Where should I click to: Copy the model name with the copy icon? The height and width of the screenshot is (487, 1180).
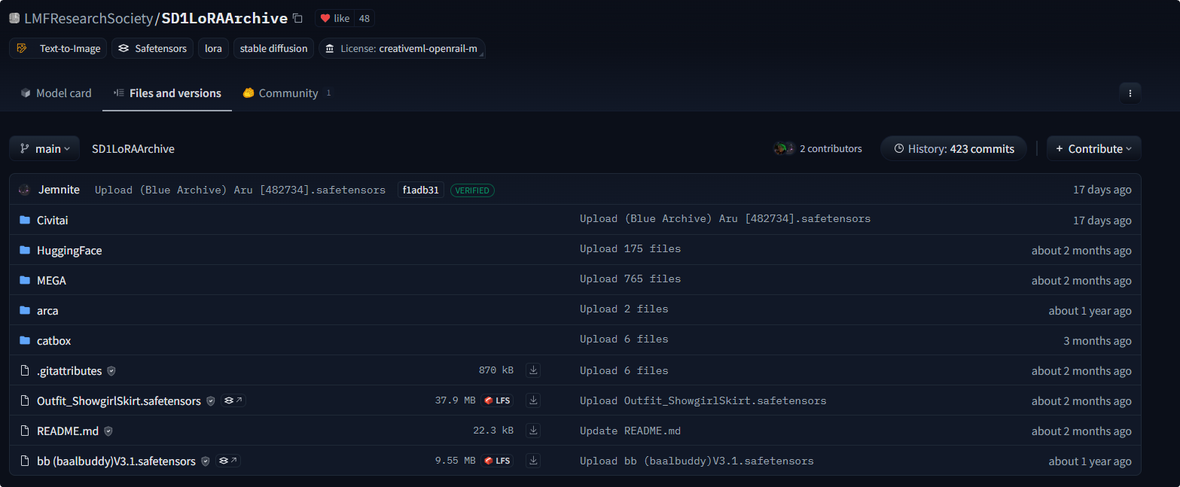click(x=297, y=18)
